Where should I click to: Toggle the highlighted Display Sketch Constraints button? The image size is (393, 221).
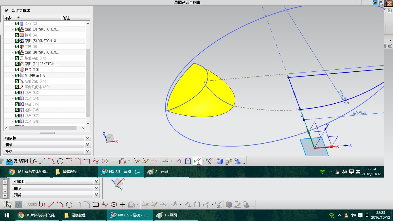point(197,161)
